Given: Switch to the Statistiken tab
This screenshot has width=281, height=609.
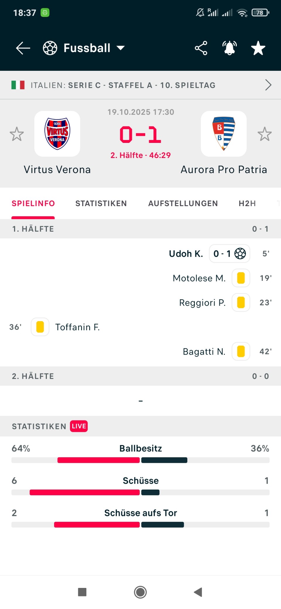Looking at the screenshot, I should pos(101,203).
